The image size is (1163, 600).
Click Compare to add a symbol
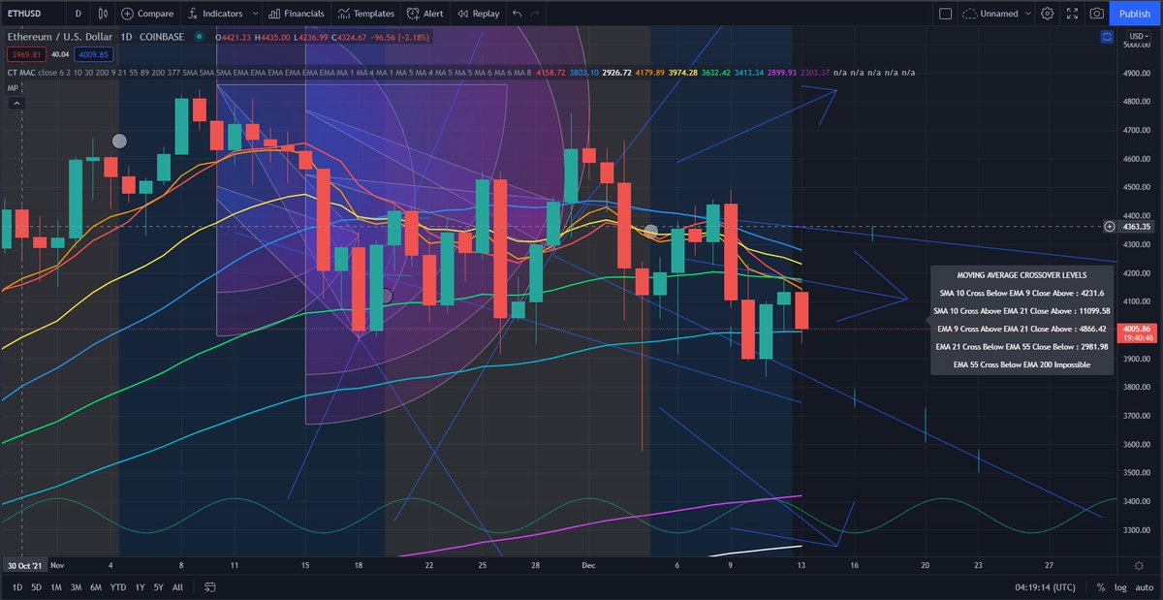pos(148,14)
